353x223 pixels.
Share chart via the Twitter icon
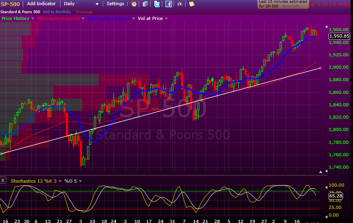coord(157,4)
